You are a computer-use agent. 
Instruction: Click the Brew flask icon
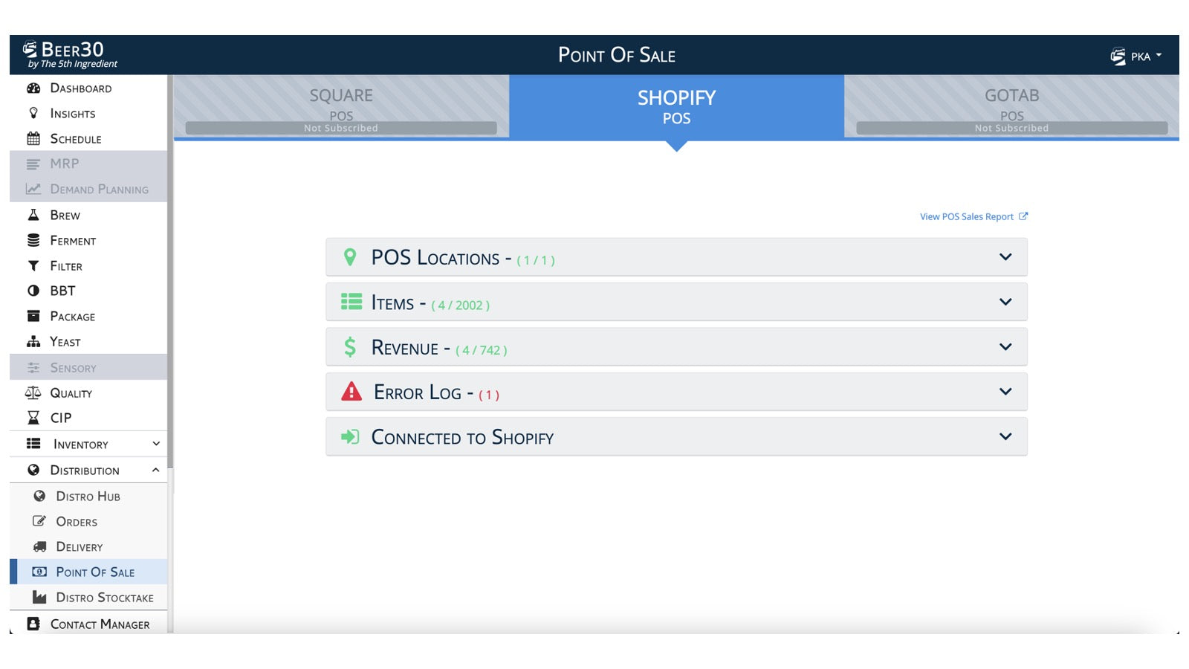33,215
